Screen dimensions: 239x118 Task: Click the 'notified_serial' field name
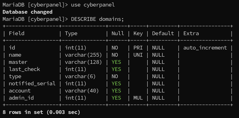[32, 83]
